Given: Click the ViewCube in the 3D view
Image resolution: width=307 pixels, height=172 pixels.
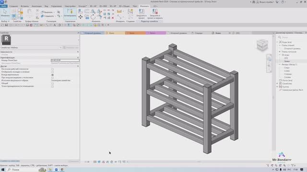Looking at the screenshot, I should [262, 44].
